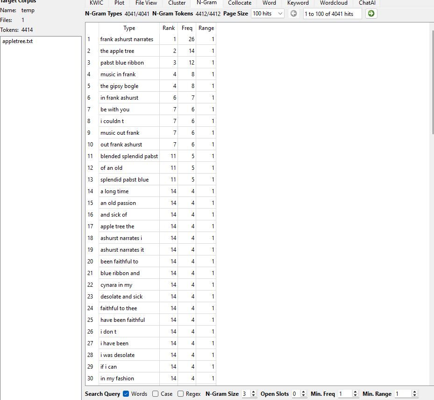The height and width of the screenshot is (400, 434).
Task: Raise the Min. Range value
Action: 414,392
